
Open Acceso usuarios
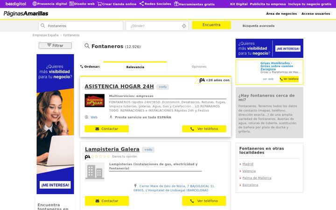click(x=315, y=14)
